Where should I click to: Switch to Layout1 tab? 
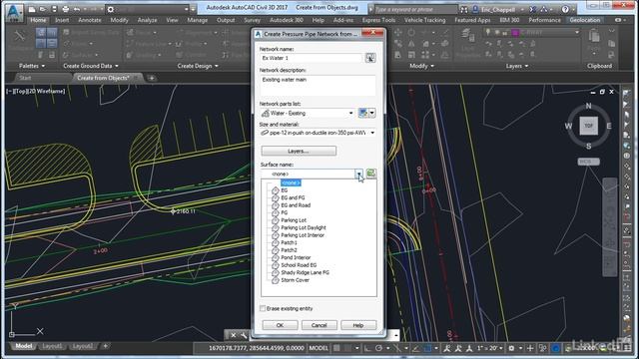(52, 346)
